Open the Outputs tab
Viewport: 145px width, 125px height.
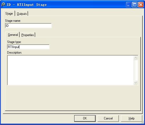click(x=22, y=14)
